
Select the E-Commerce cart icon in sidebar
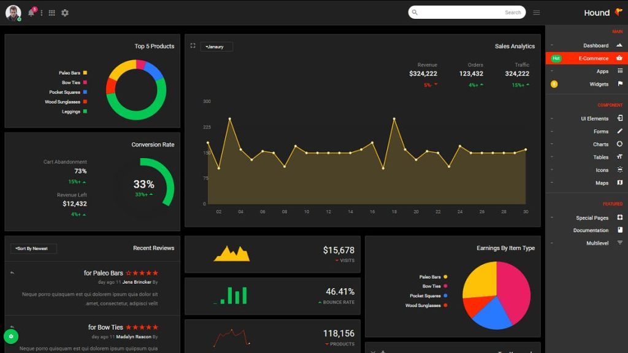click(619, 58)
